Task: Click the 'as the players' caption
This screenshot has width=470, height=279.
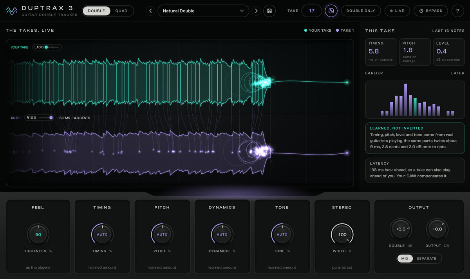Action: pos(38,268)
